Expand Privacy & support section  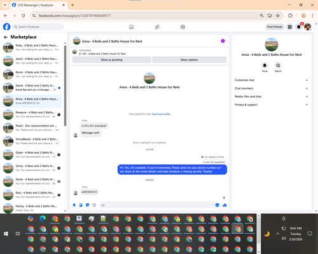(271, 105)
